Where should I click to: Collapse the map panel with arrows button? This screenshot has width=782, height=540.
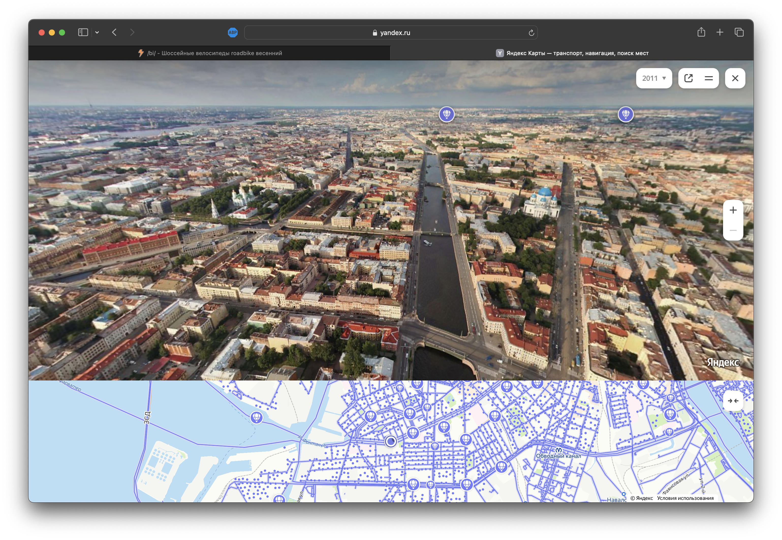pyautogui.click(x=733, y=401)
